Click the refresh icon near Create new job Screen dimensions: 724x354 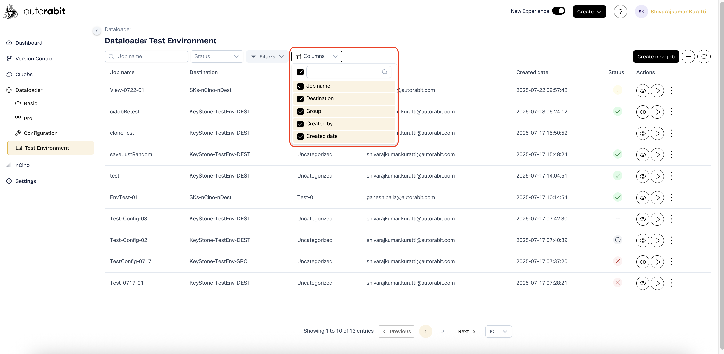click(x=704, y=57)
